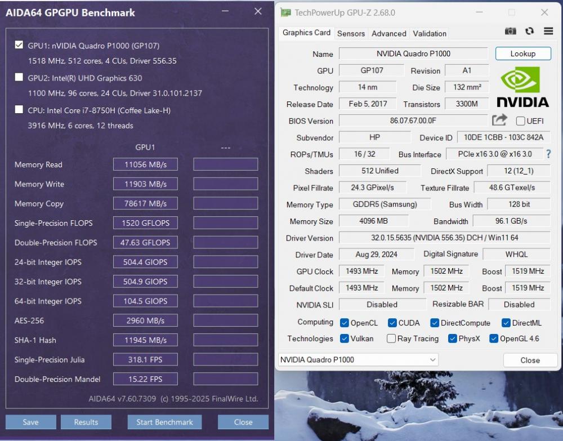Enable the GPU2 Intel UHD Graphics 630 checkbox
The height and width of the screenshot is (441, 563).
pyautogui.click(x=19, y=78)
